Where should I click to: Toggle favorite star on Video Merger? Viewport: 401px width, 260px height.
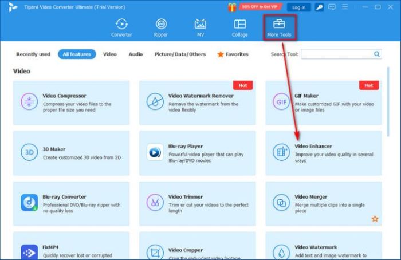click(375, 219)
